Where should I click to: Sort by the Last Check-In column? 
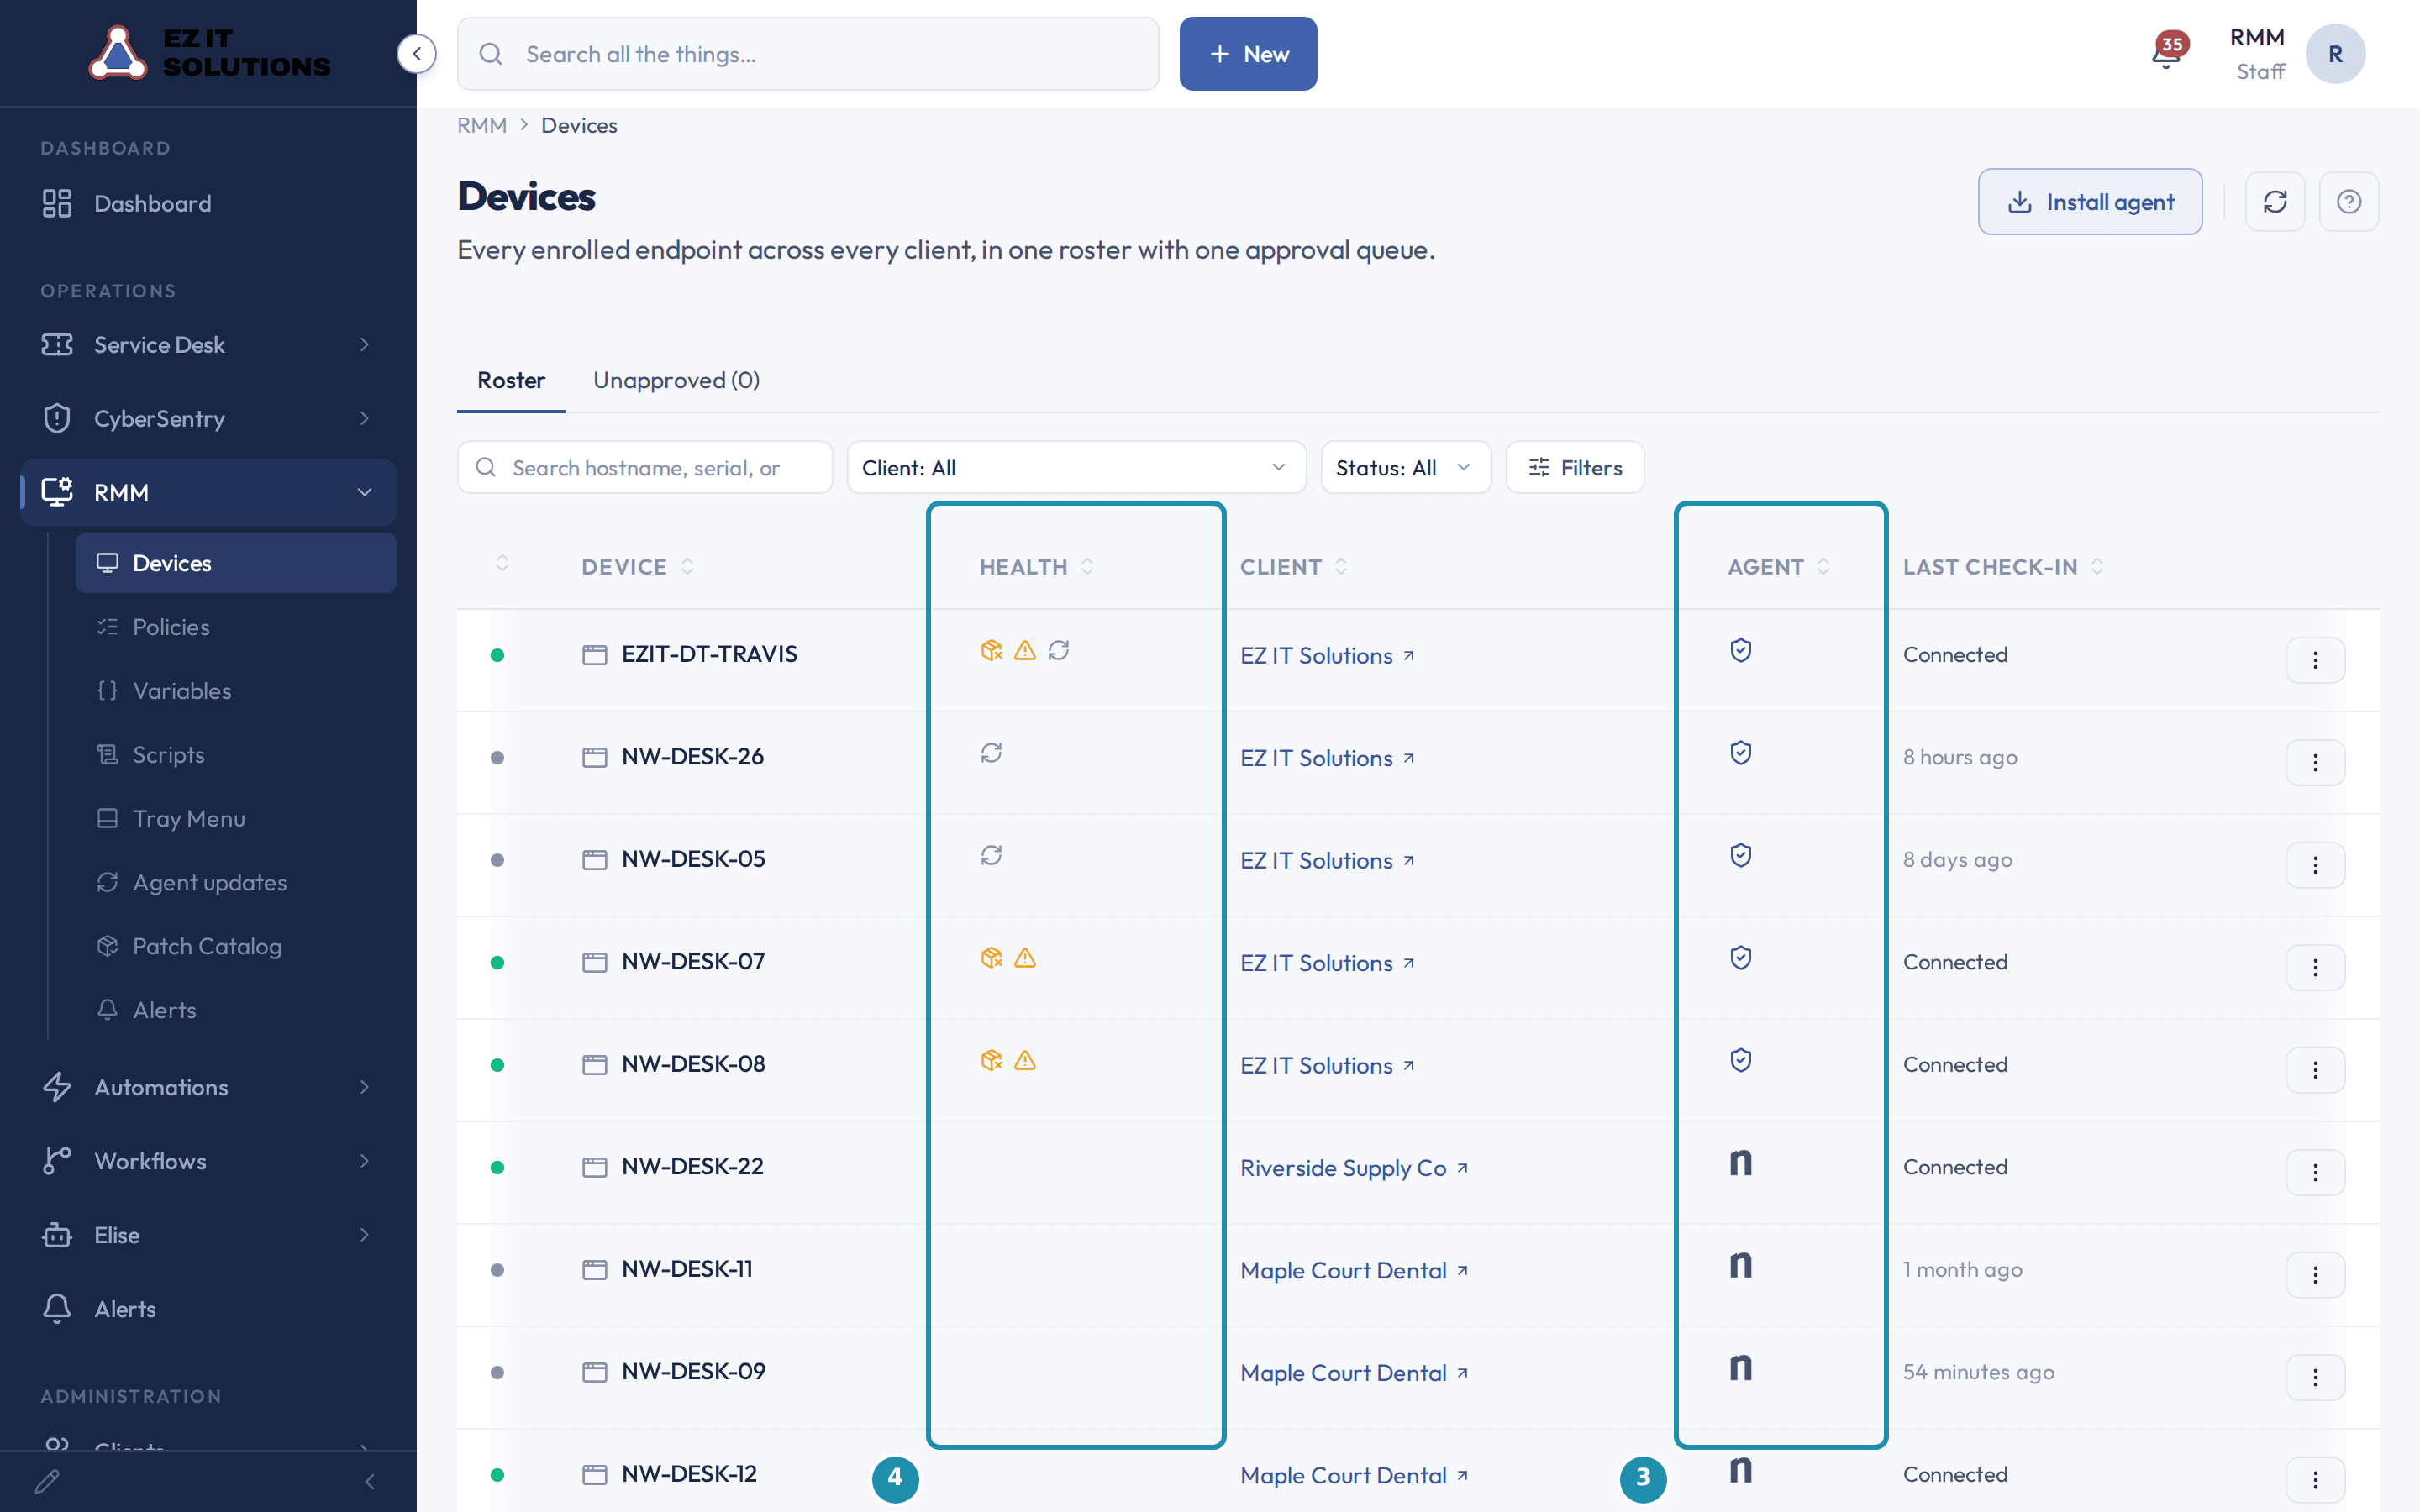click(x=2003, y=567)
